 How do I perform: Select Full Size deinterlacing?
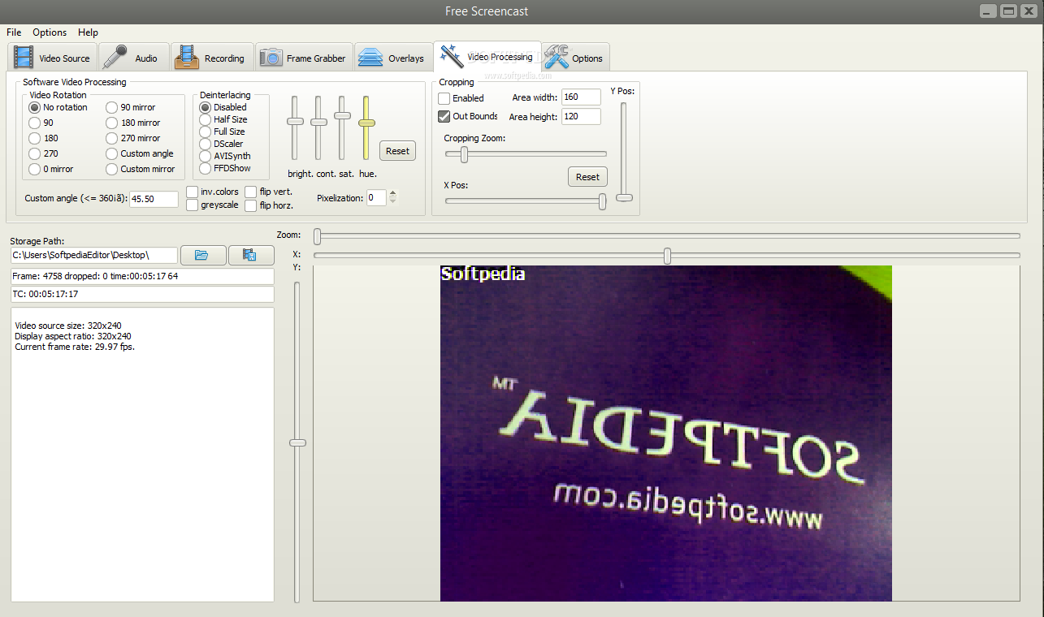206,132
